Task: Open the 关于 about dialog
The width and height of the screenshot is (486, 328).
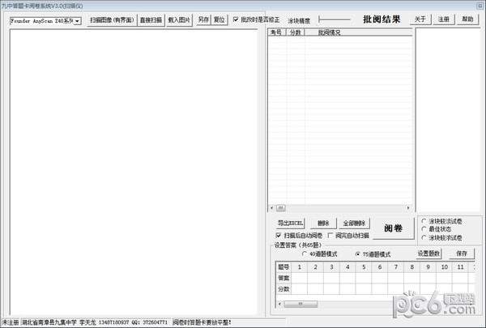Action: [x=420, y=19]
